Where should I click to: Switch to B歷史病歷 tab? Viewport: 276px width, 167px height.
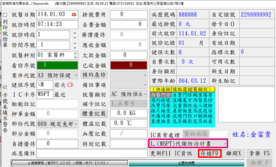click(x=186, y=163)
